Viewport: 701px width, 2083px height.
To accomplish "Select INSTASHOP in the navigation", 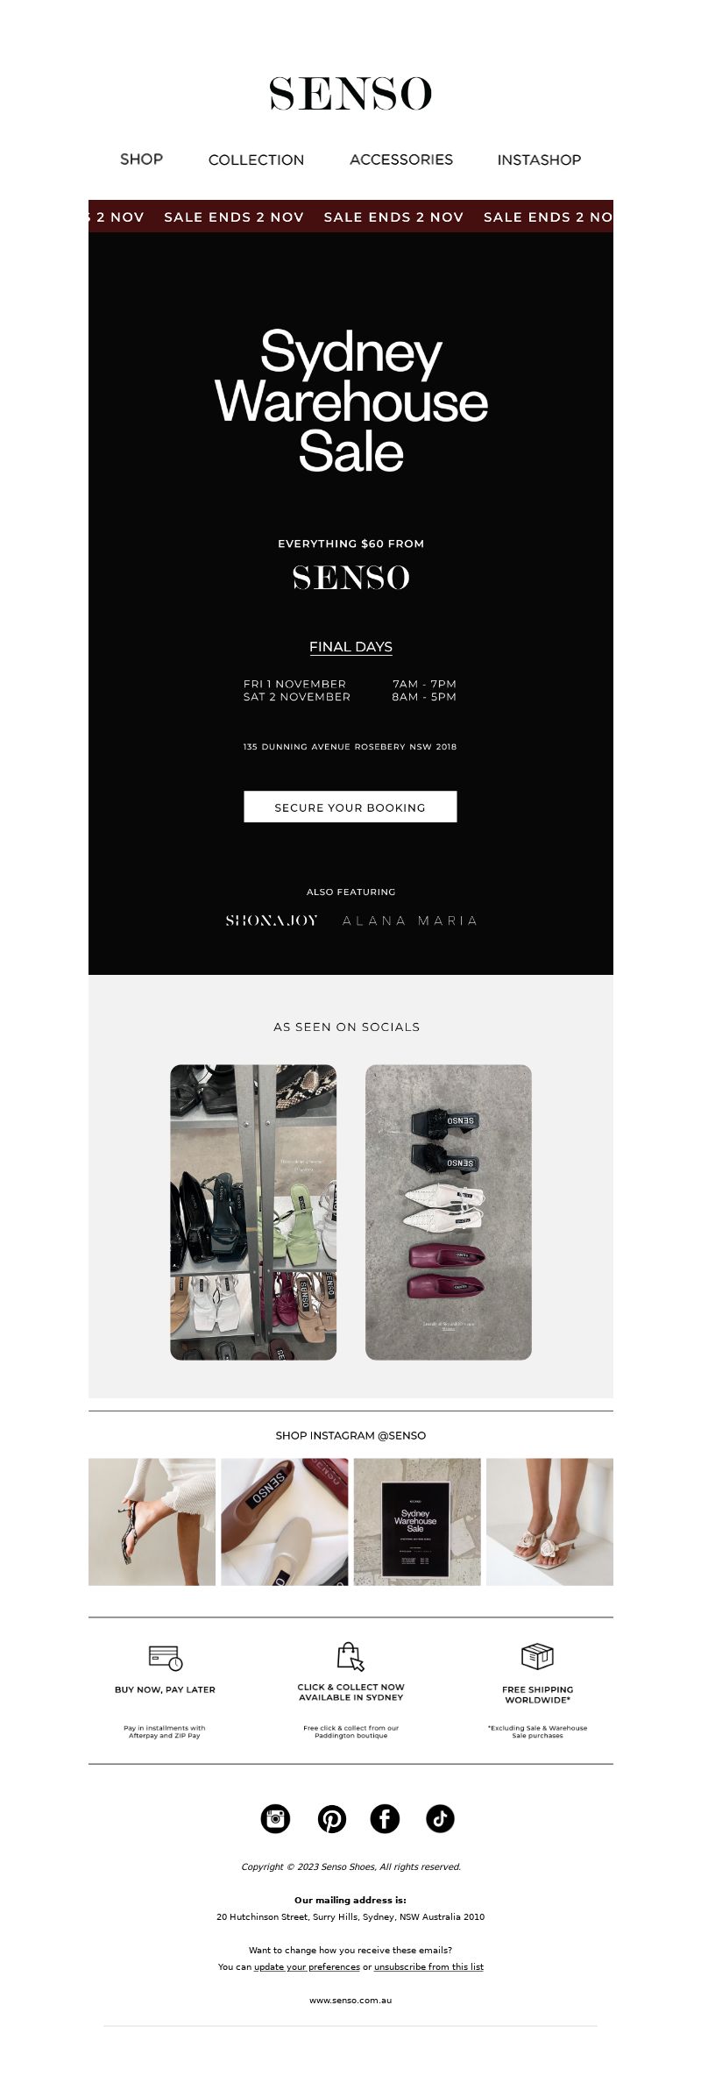I will pyautogui.click(x=539, y=160).
